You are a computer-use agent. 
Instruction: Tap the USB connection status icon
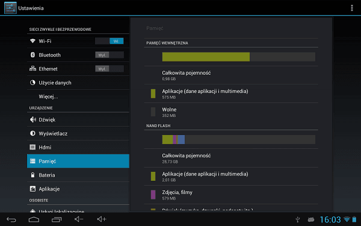click(x=298, y=219)
